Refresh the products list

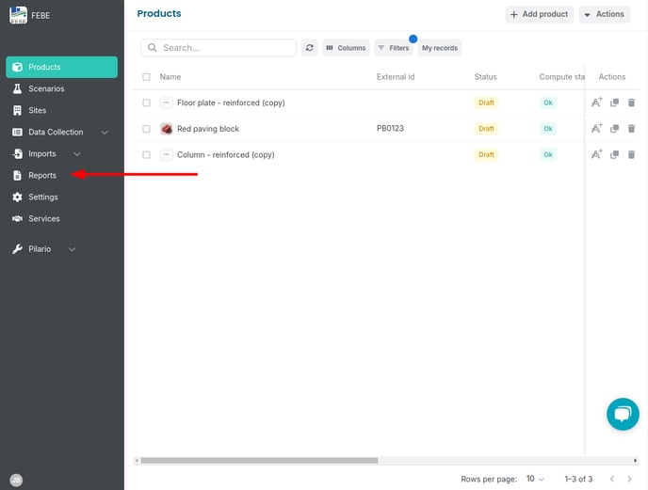[x=310, y=48]
